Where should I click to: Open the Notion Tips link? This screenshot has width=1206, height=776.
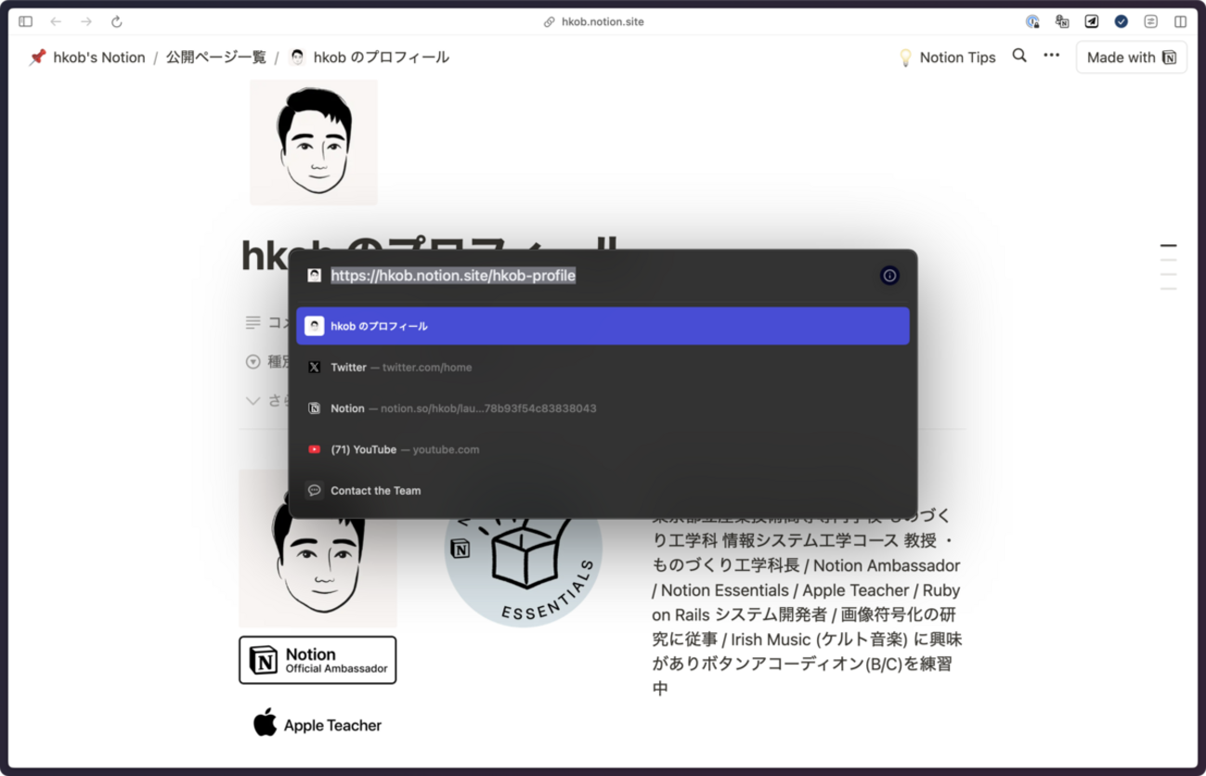[x=947, y=58]
